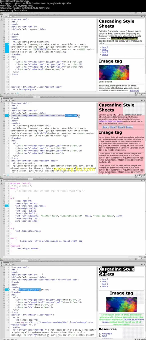
Task: Click the Dw logo in the second frame
Action: click(1, 95)
